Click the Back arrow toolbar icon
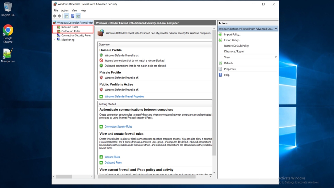Viewport: 334px width, 188px height. (54, 16)
